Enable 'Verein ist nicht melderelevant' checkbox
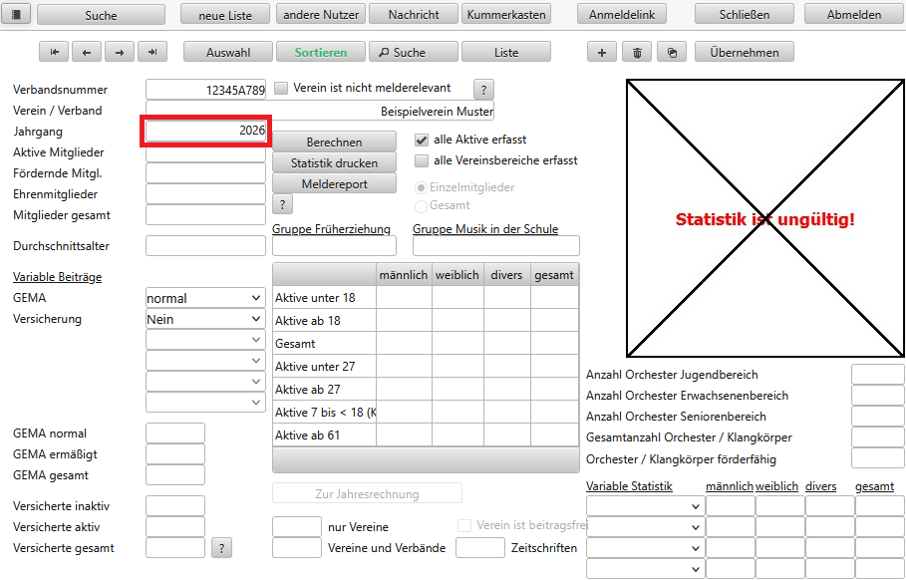906x580 pixels. pos(281,89)
